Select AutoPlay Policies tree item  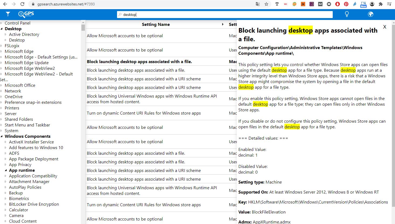[25, 187]
